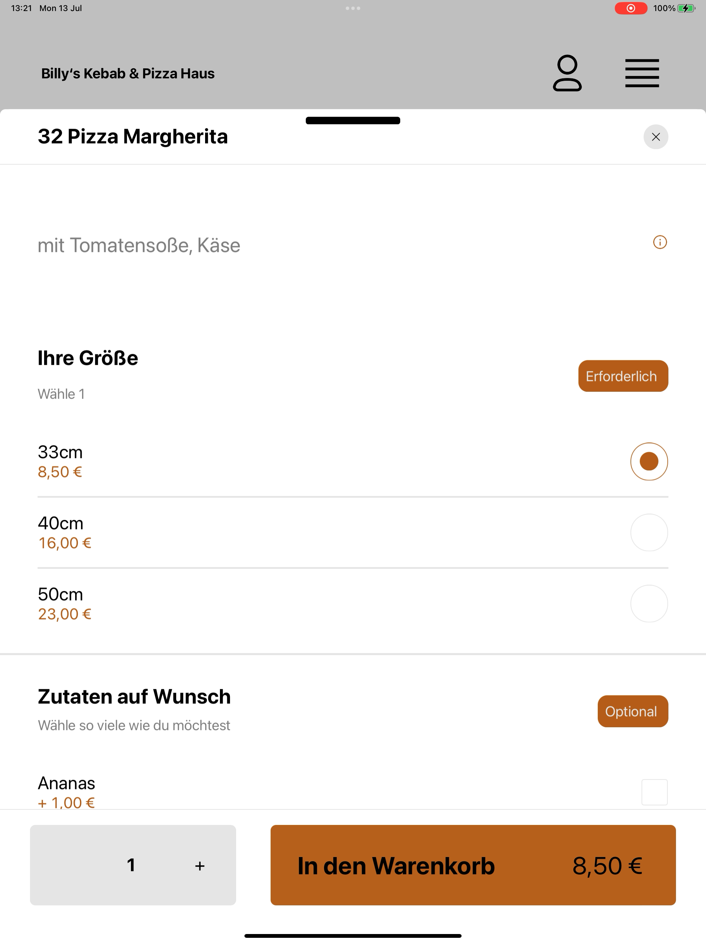The width and height of the screenshot is (706, 943).
Task: Select the 33cm size radio button
Action: pos(649,461)
